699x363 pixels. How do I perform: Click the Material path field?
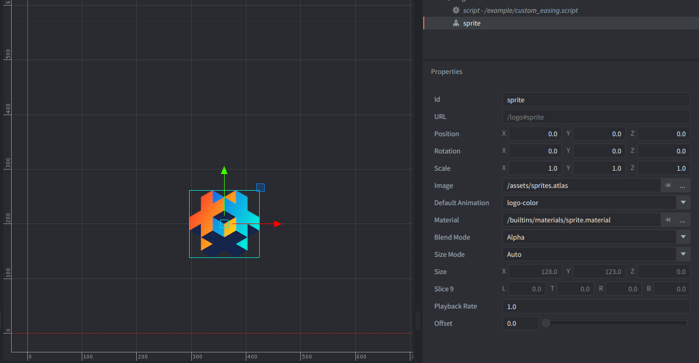581,220
